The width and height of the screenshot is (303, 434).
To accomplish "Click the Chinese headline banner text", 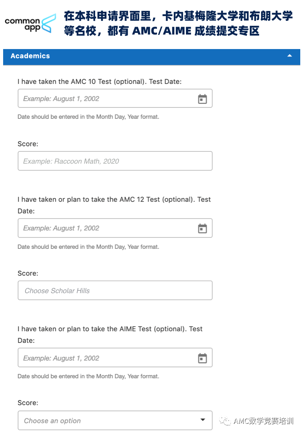I will point(178,24).
